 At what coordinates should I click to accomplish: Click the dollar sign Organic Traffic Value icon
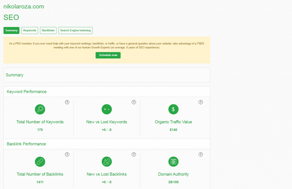pos(173,109)
